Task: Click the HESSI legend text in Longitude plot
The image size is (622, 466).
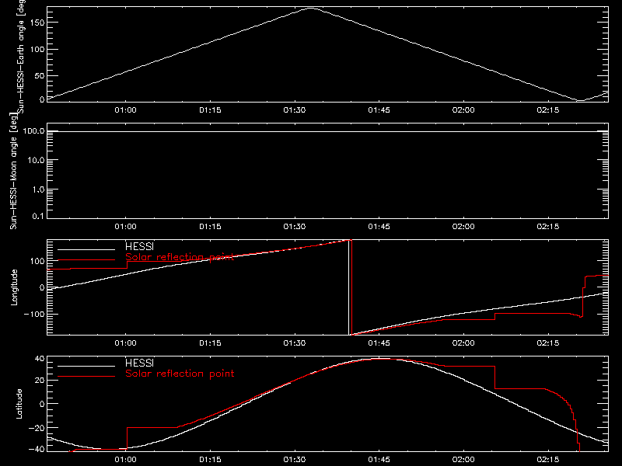Action: pos(139,246)
